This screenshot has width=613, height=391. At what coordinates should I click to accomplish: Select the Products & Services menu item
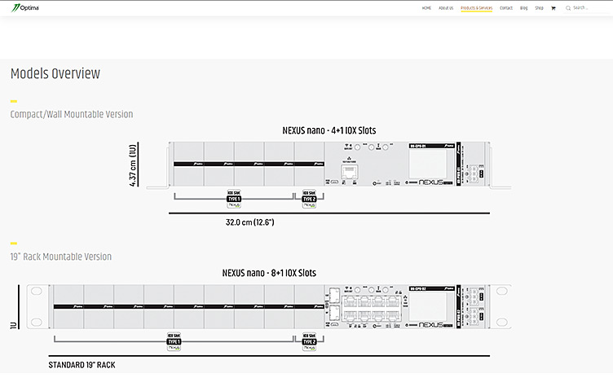476,8
